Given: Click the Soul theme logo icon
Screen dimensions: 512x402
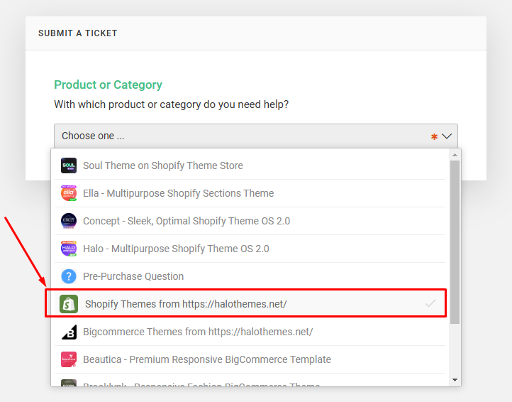Looking at the screenshot, I should click(x=69, y=165).
